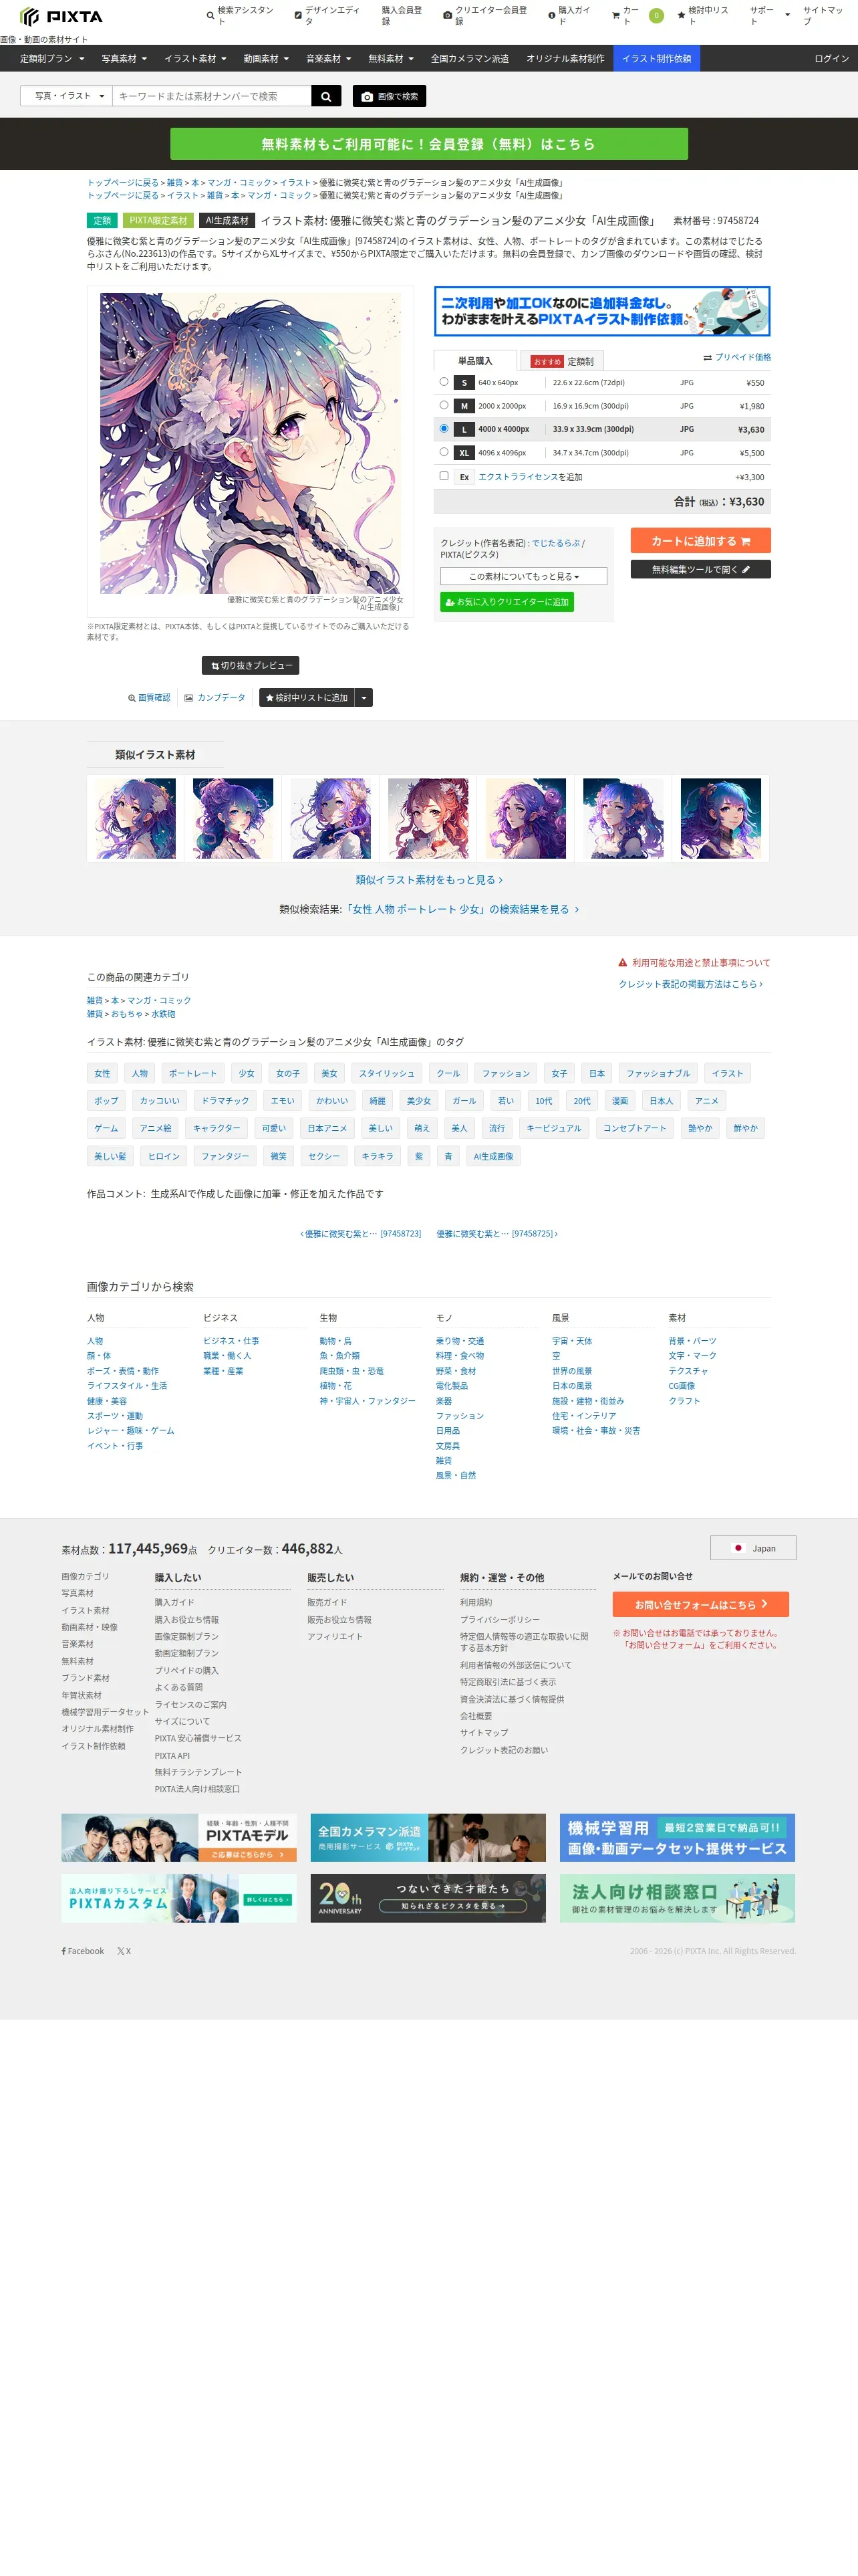Screen dimensions: 858x2576
Task: Expand イラスト素材 menu
Action: pyautogui.click(x=194, y=59)
